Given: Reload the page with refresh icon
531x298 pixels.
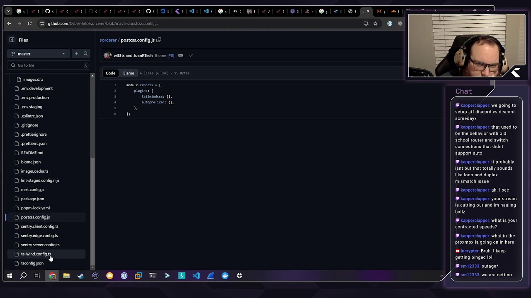Looking at the screenshot, I should tap(30, 24).
